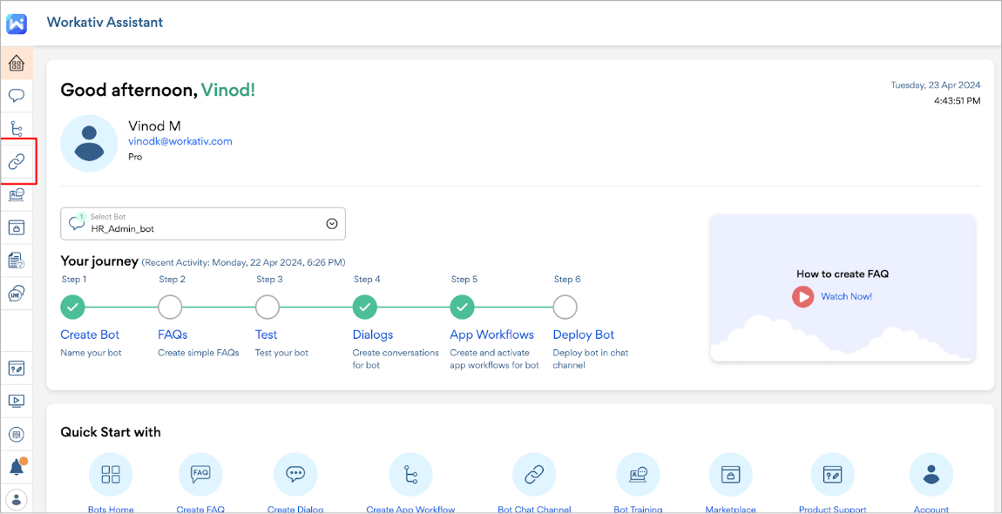Open the App Workflows journey link
1002x514 pixels.
[492, 335]
